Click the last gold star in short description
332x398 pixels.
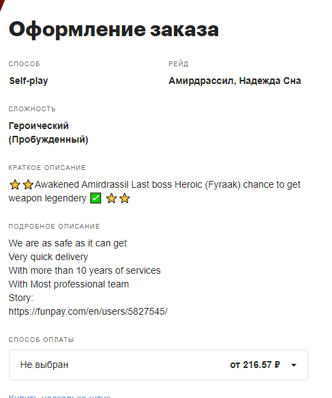point(125,198)
